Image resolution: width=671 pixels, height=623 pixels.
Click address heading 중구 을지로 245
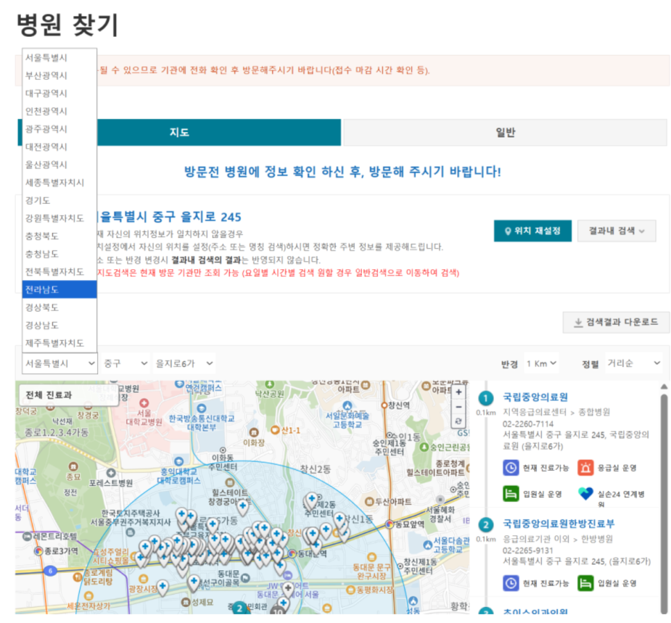(197, 217)
